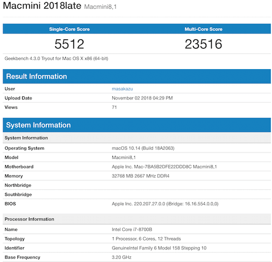Click the Macmini8,1 subtitle beside the title
This screenshot has width=272, height=262.
pos(100,7)
